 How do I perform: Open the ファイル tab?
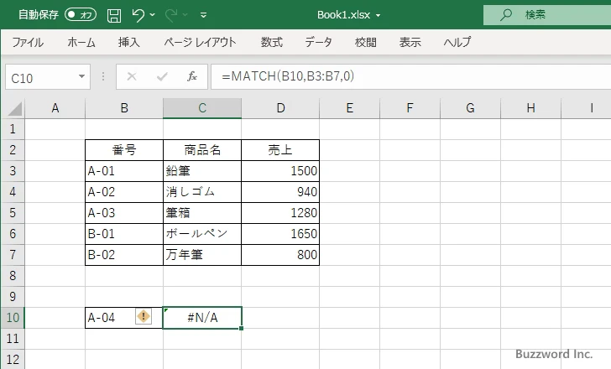coord(28,42)
